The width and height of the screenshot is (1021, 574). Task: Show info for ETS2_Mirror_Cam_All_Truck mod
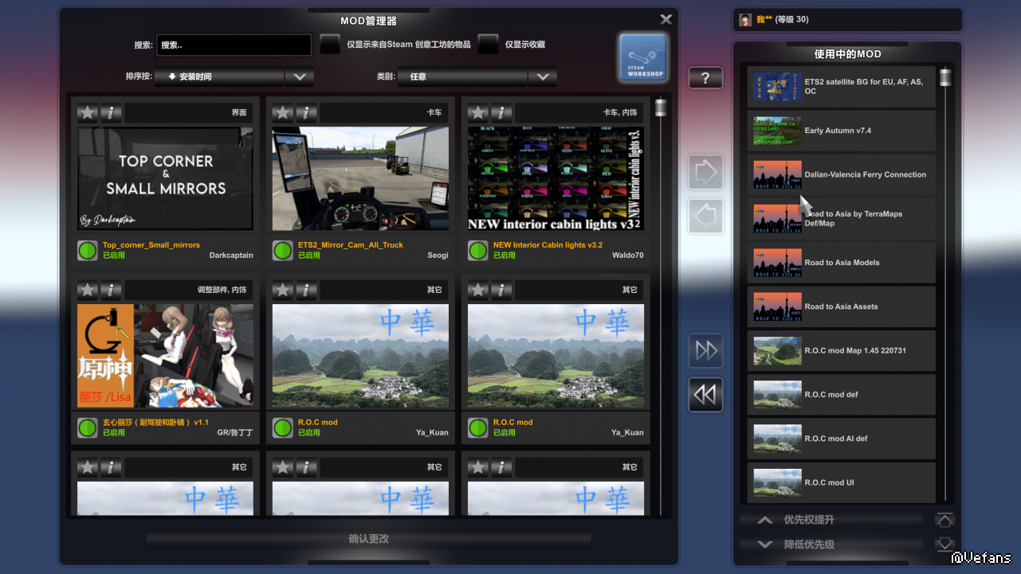(x=306, y=113)
